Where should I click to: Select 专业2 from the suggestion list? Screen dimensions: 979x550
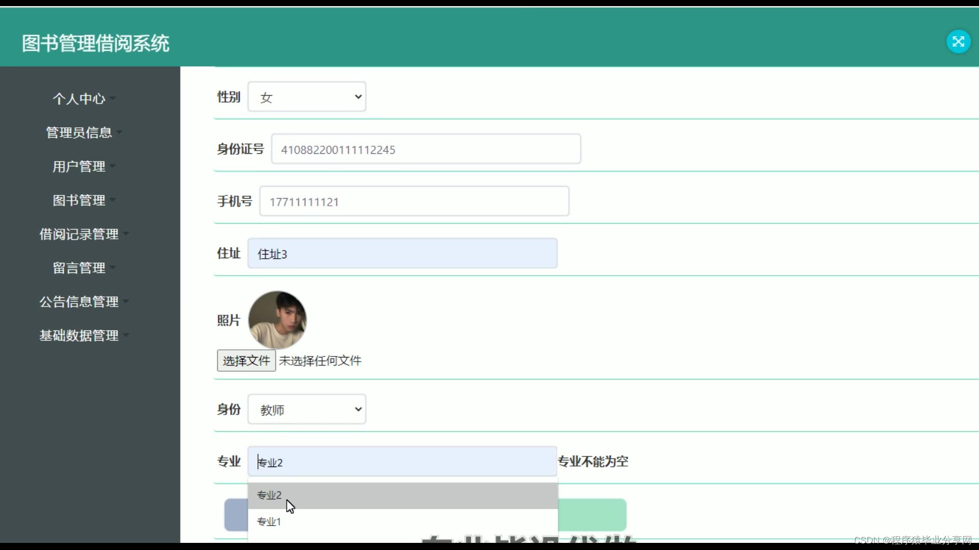(x=402, y=496)
